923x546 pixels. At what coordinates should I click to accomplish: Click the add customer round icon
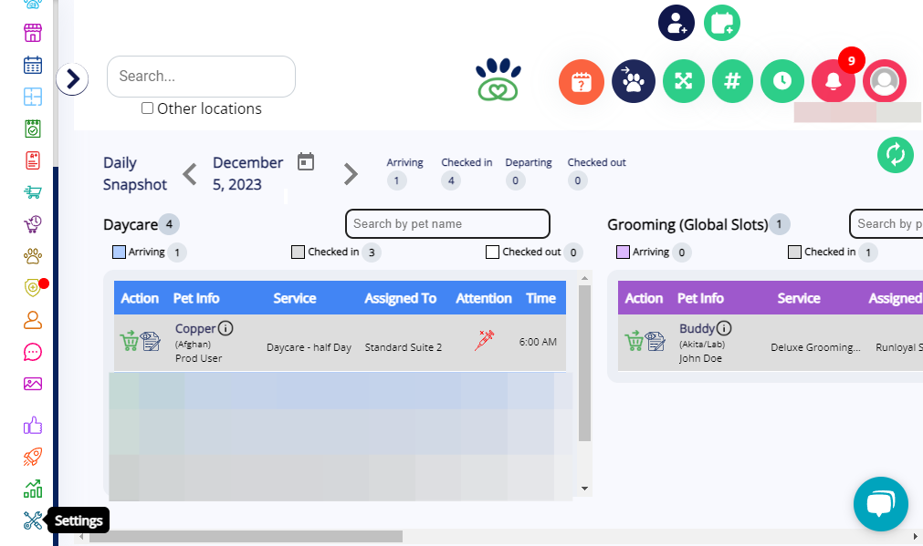pyautogui.click(x=677, y=23)
